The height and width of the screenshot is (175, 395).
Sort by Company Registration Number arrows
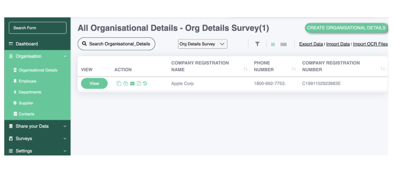[383, 69]
